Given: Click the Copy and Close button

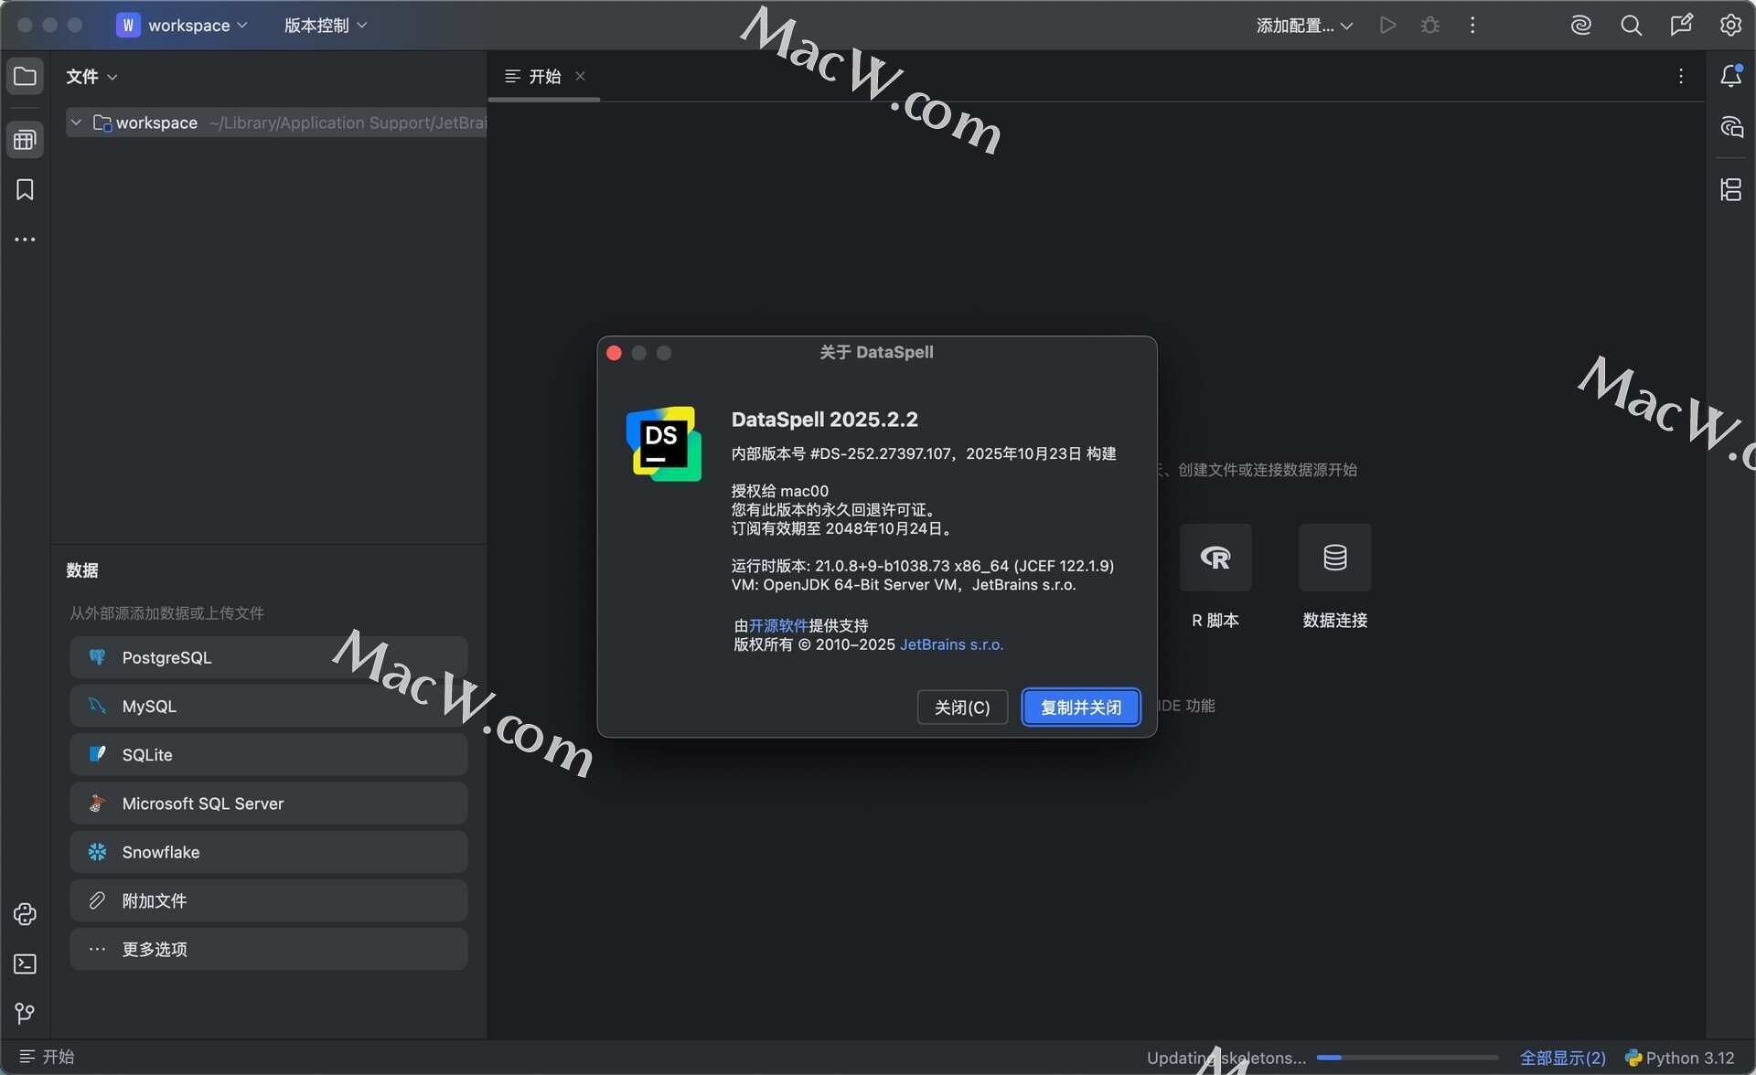Looking at the screenshot, I should point(1080,708).
